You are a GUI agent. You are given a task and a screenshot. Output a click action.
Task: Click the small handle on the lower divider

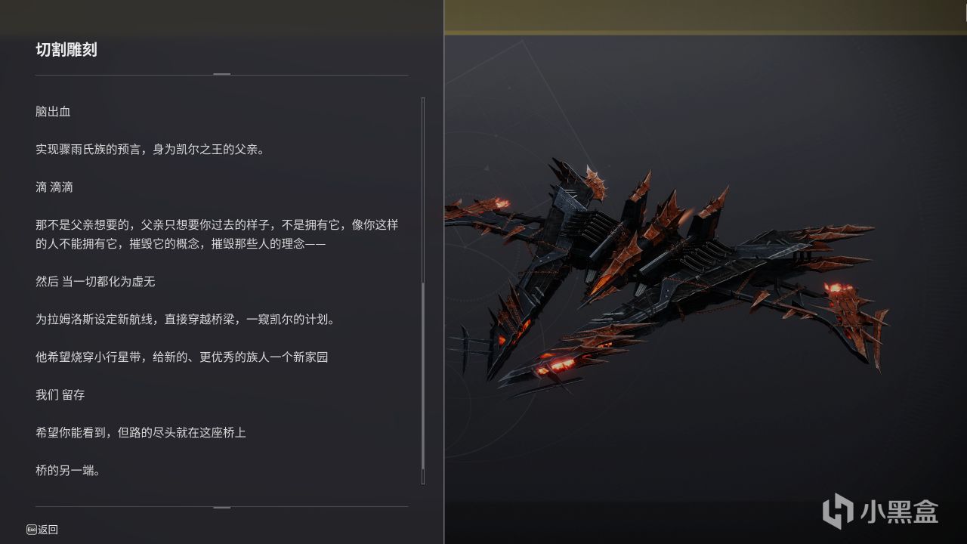pyautogui.click(x=221, y=507)
